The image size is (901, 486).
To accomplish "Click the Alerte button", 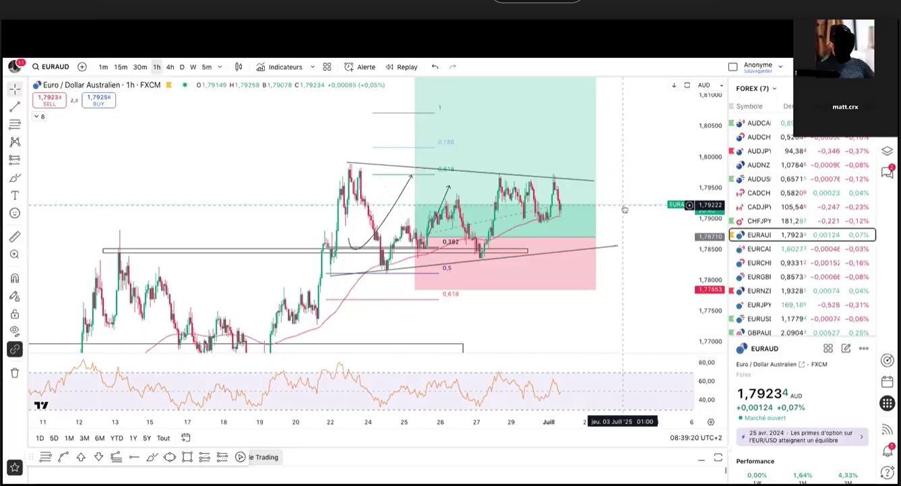I will coord(360,67).
